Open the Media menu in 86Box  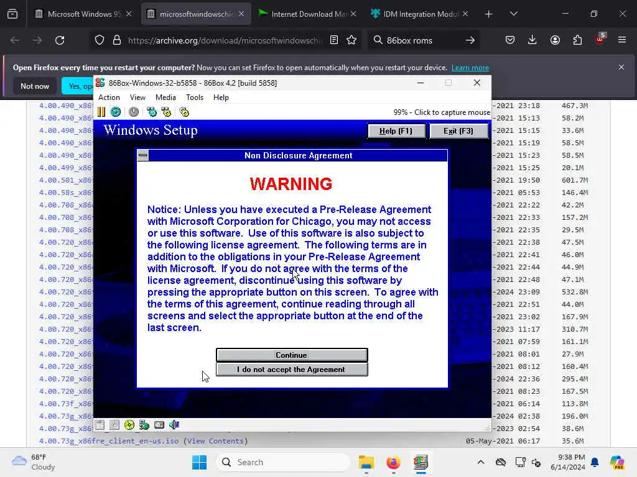point(165,98)
